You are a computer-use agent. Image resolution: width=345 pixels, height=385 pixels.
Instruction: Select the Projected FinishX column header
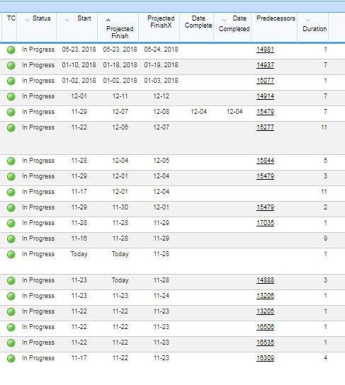[x=161, y=22]
